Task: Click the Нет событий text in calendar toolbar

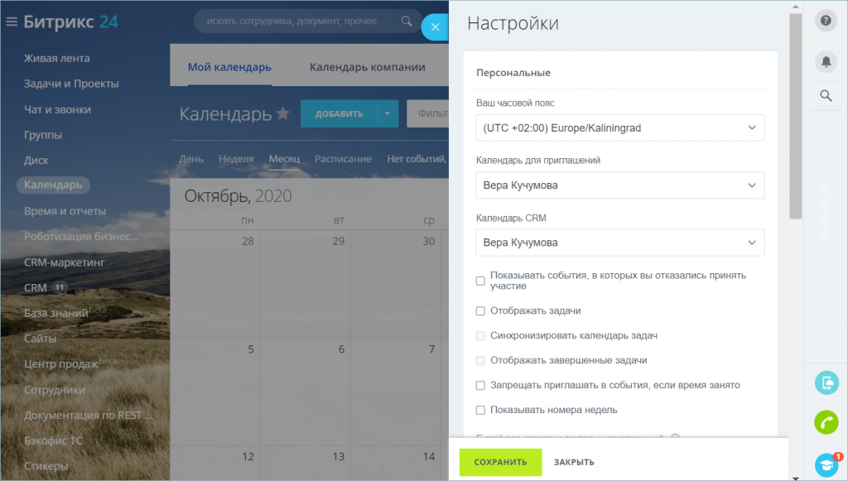Action: coord(417,159)
